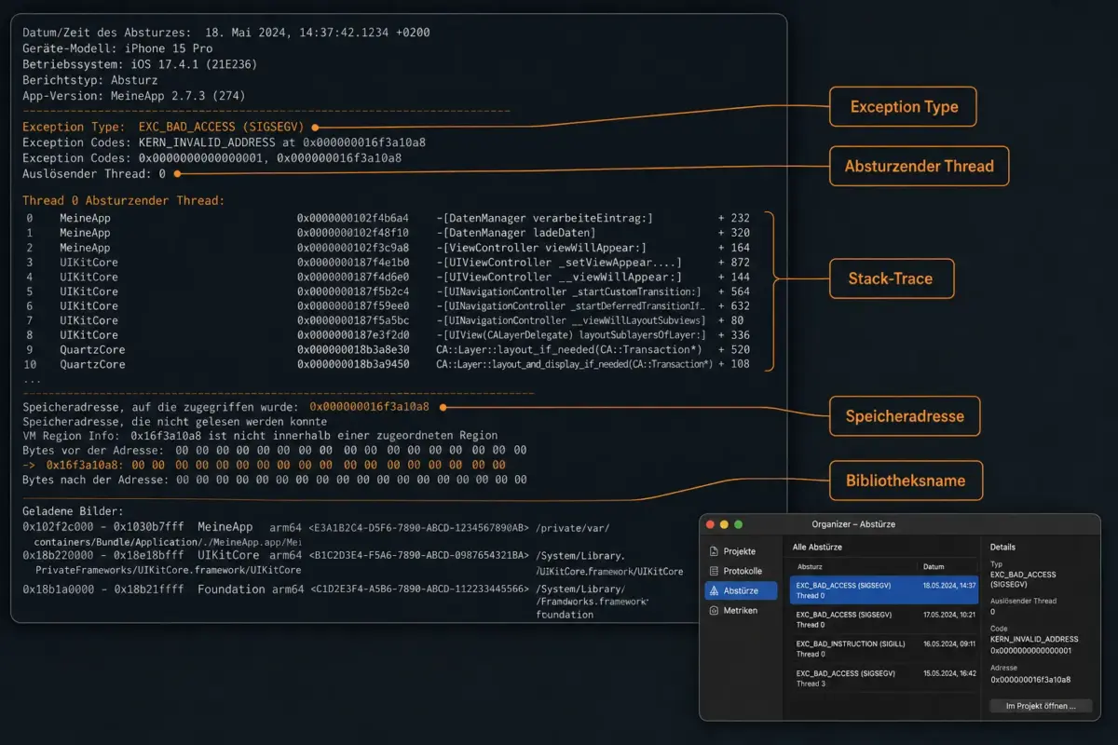
Task: Click stack frame 3 _setViewAppear
Action: click(388, 263)
